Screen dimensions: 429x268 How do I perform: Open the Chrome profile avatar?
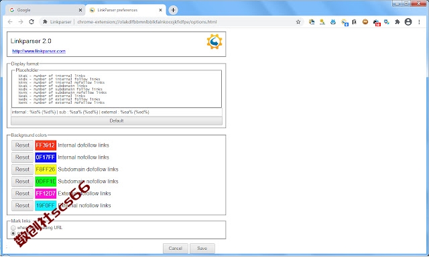[x=408, y=22]
